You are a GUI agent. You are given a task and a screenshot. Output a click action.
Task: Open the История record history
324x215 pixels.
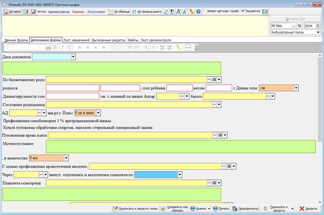tap(12, 12)
